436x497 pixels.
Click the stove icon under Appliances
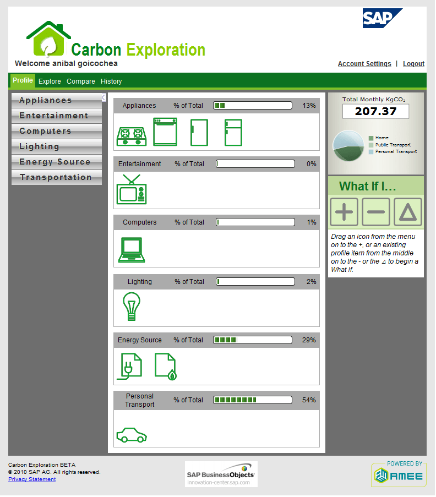pyautogui.click(x=131, y=136)
